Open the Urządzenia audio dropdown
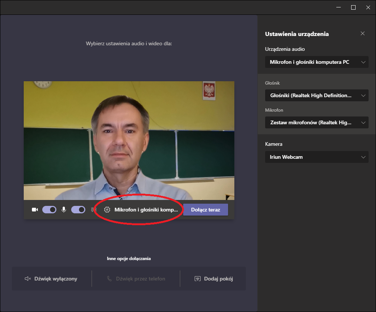The image size is (376, 312). point(317,62)
